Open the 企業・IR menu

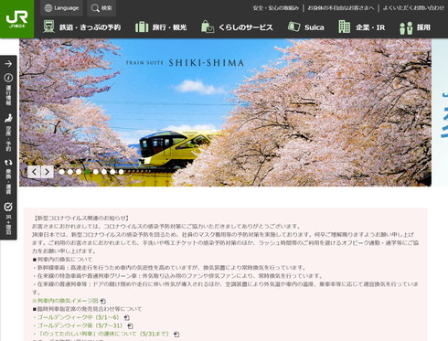point(362,27)
